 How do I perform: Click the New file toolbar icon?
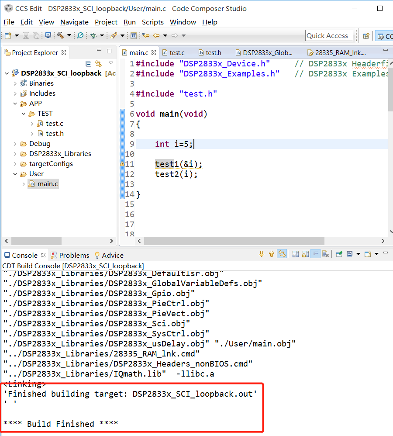point(8,35)
